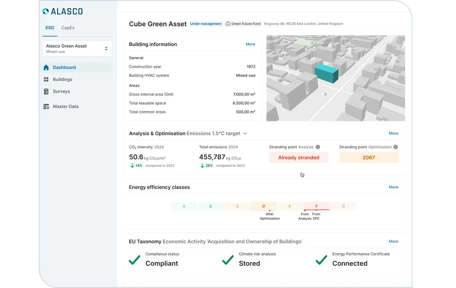Select energy class B swatch
The height and width of the screenshot is (288, 456).
pos(211,206)
